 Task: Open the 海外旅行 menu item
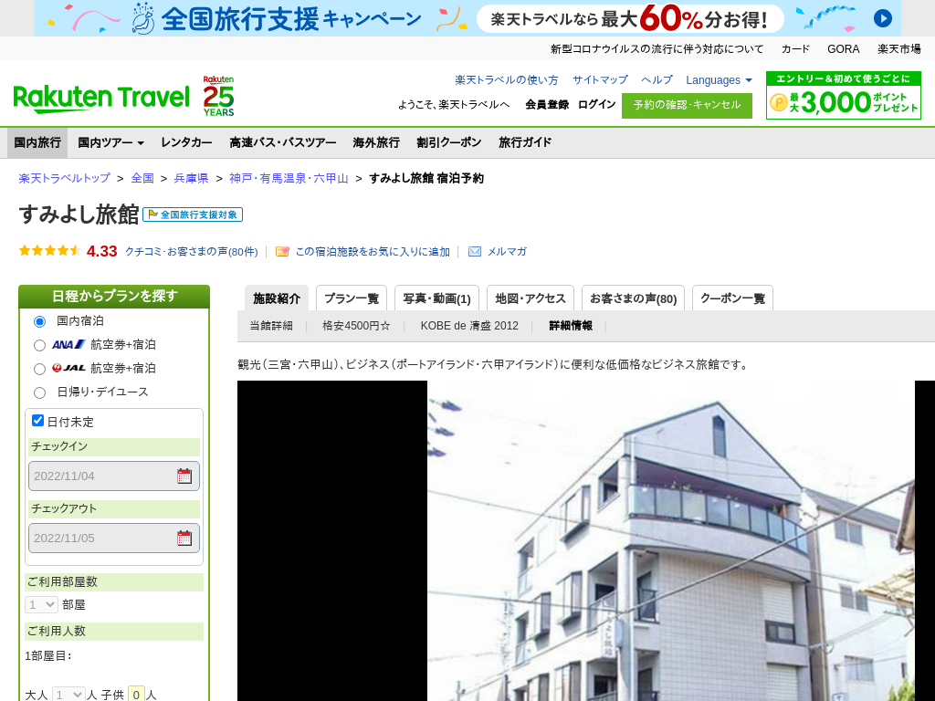(376, 142)
